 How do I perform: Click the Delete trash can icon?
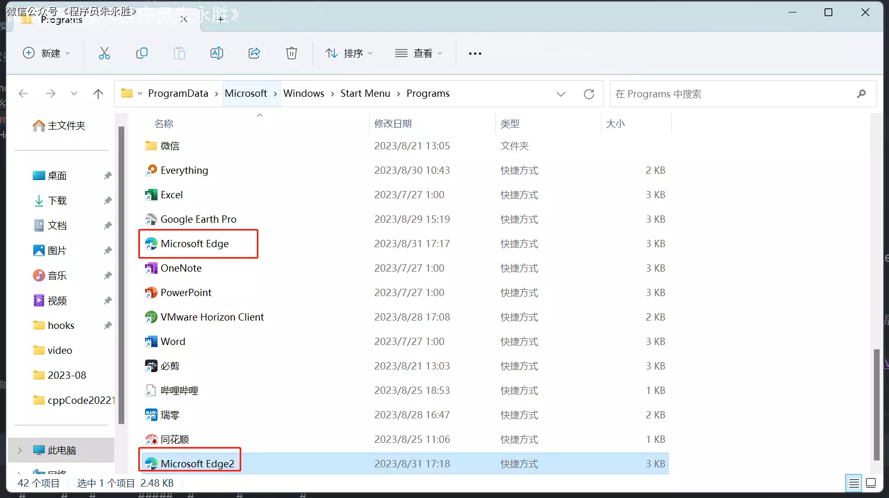click(292, 53)
